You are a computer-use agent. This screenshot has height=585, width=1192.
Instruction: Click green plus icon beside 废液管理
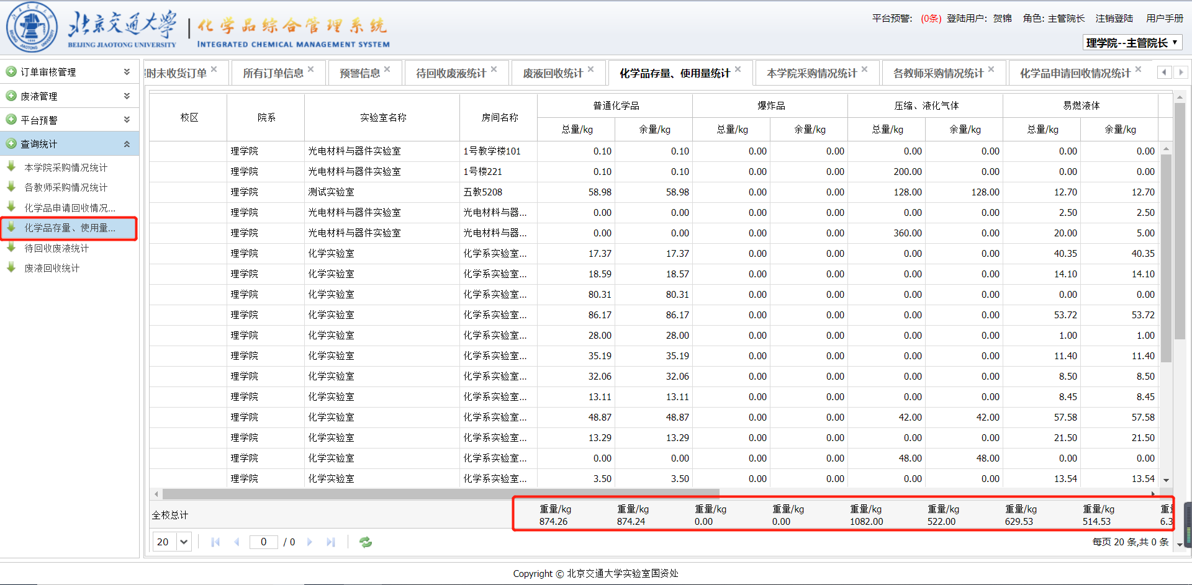(11, 96)
